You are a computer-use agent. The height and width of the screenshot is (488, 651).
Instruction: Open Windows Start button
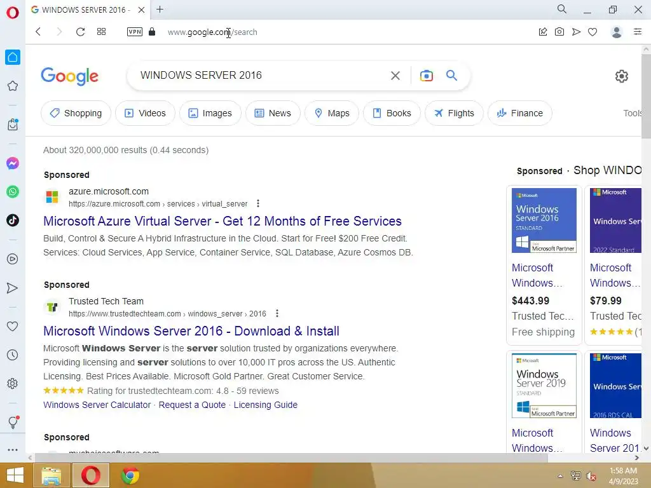15,475
